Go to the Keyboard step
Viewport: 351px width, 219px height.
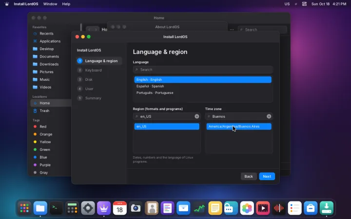(99, 70)
